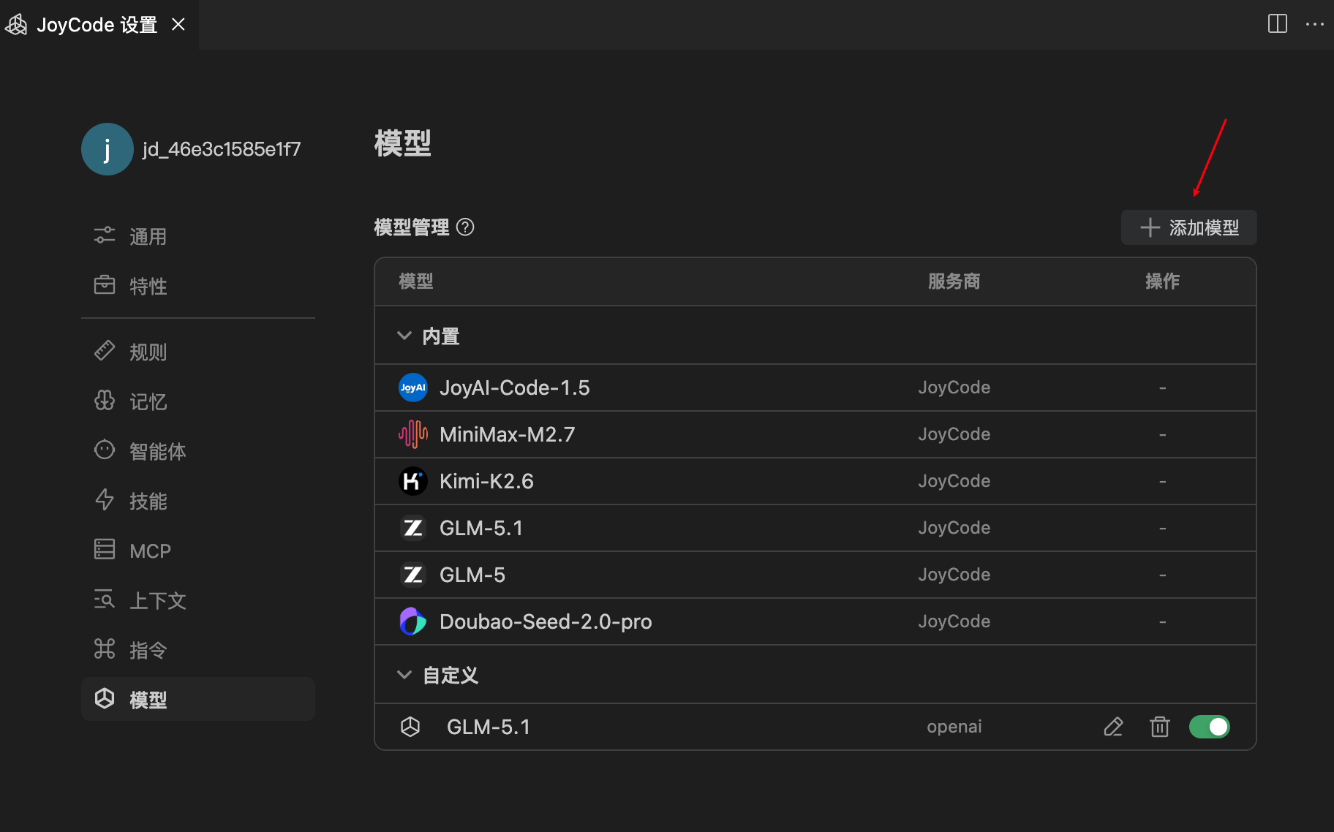Screen dimensions: 1334x832
Task: Click the ruler icon beside 规则
Action: 105,350
